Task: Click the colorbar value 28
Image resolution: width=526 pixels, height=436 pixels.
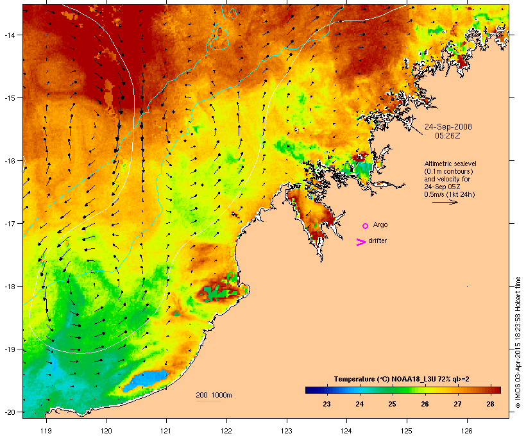Action: 490,404
